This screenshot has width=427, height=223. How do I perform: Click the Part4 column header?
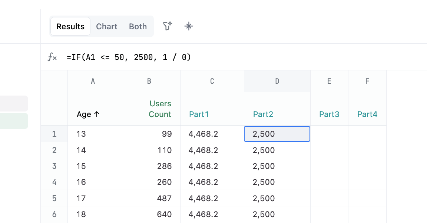coord(367,114)
